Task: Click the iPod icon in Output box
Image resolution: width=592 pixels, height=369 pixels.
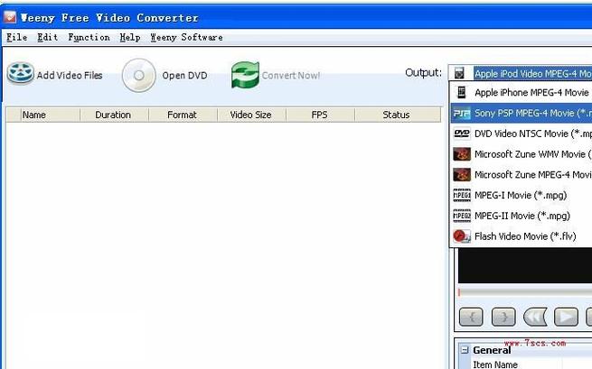Action: coord(459,73)
